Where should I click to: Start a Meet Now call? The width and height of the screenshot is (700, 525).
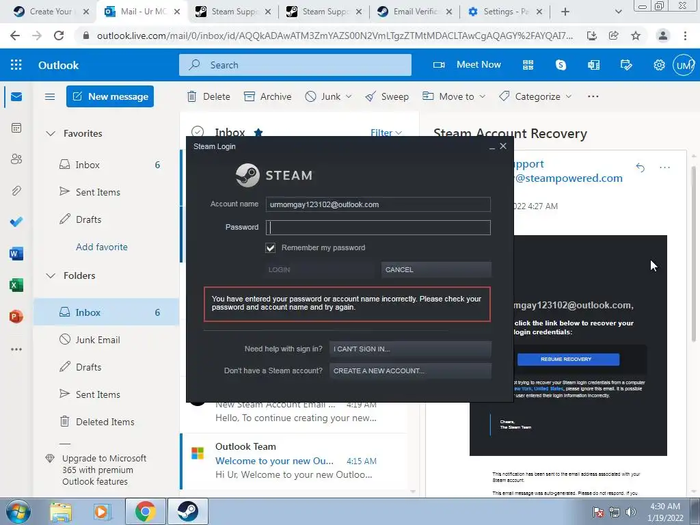pyautogui.click(x=468, y=65)
